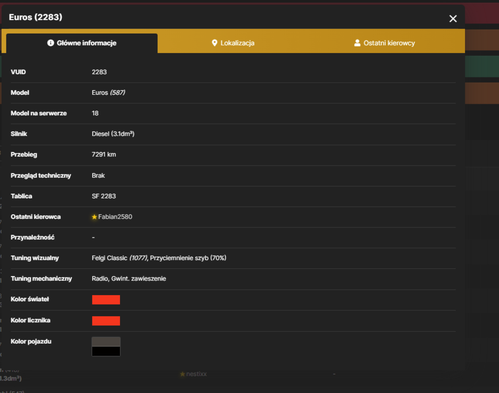The image size is (499, 393).
Task: Click the red Kolor świateł swatch
Action: [x=106, y=300]
